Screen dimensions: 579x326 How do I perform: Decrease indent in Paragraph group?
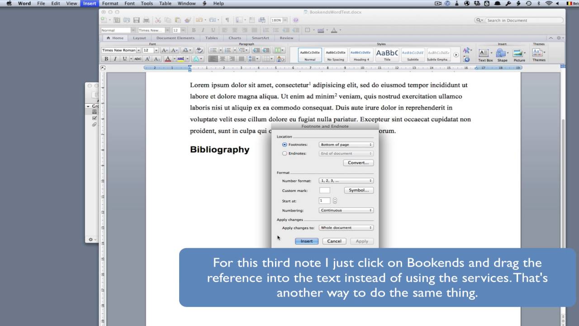click(x=256, y=50)
